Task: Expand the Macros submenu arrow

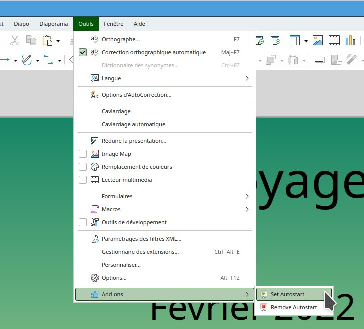Action: [x=247, y=209]
